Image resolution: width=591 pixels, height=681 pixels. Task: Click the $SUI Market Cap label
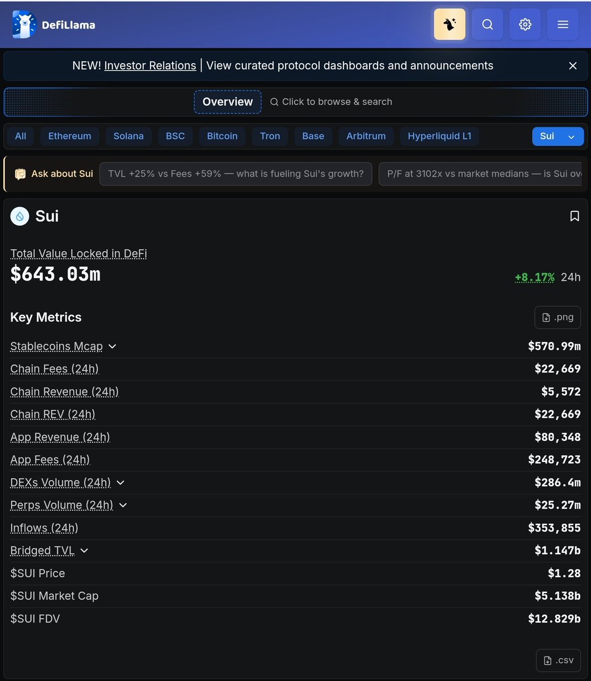tap(55, 596)
